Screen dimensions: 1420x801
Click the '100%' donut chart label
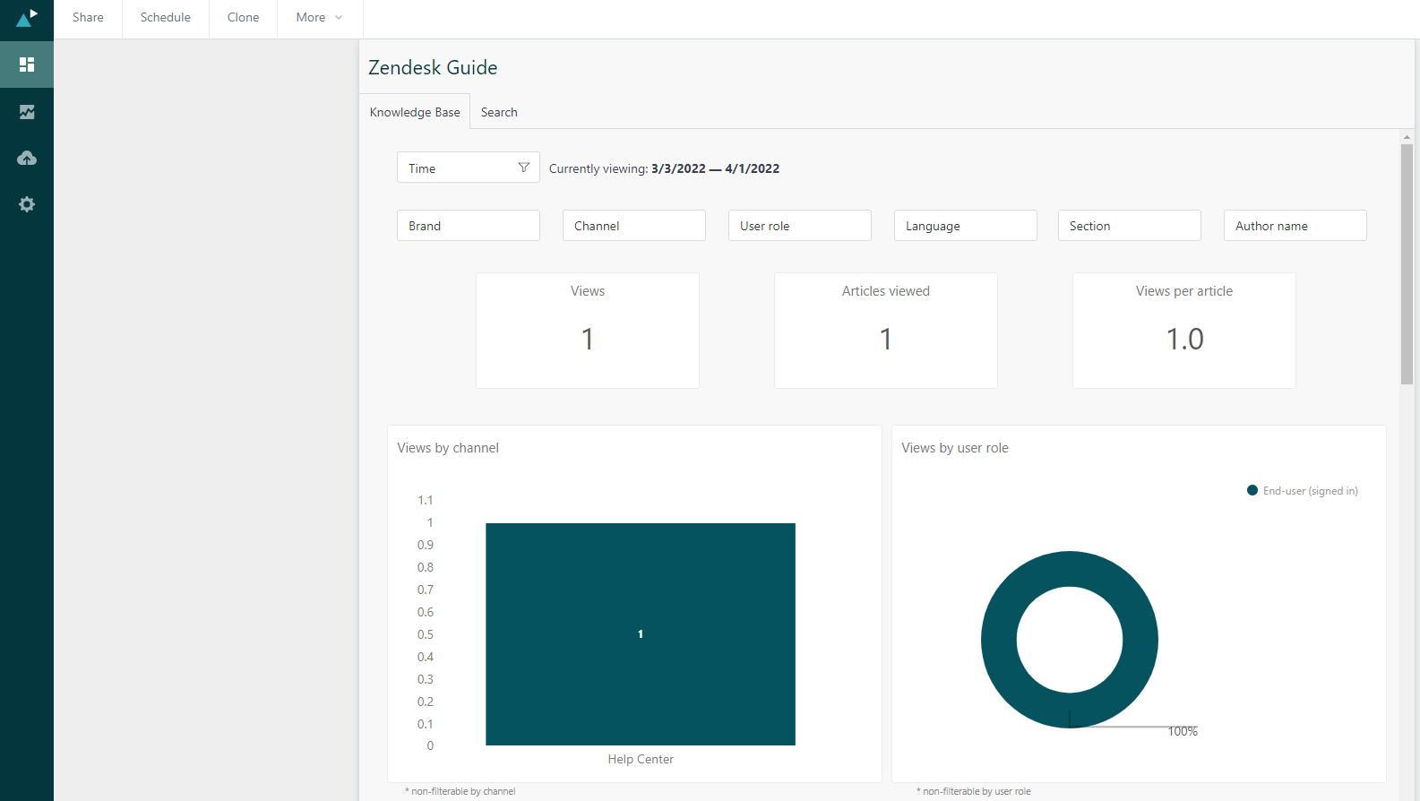(1183, 732)
